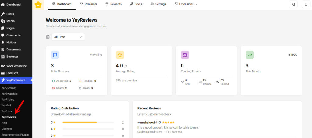Open YayReviews submenu link
The width and height of the screenshot is (312, 138).
[9, 117]
